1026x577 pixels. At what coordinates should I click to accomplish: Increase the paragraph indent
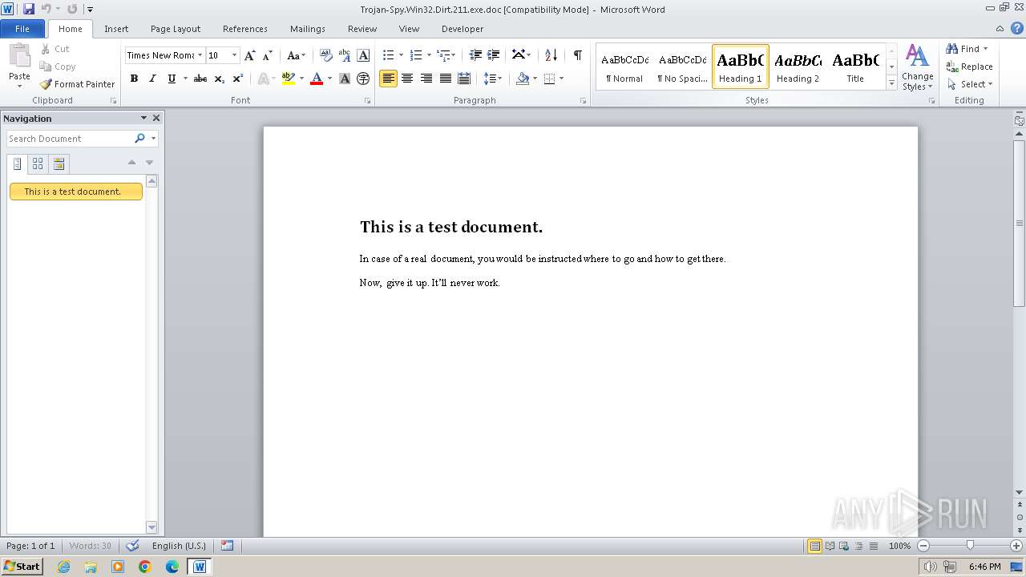tap(494, 55)
